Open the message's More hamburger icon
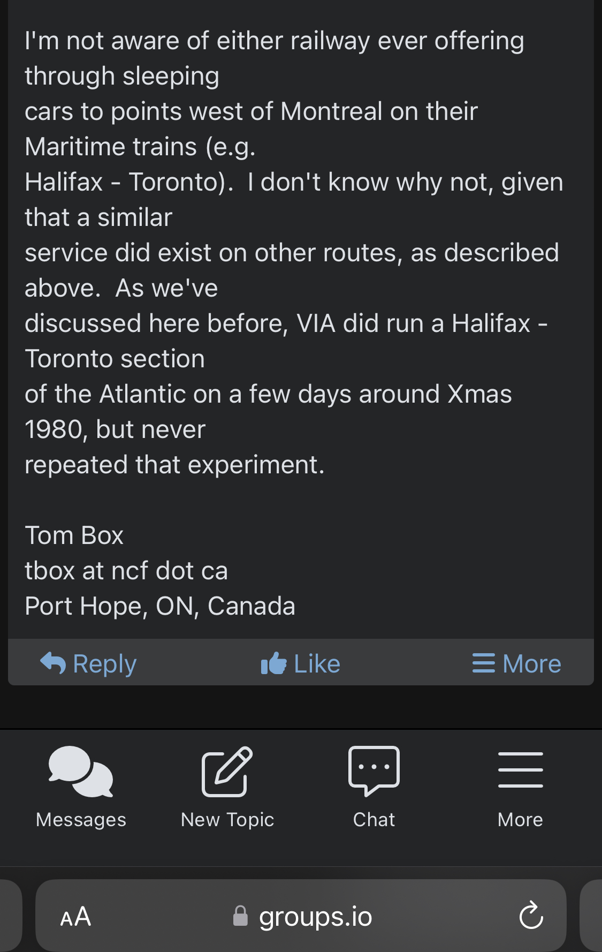Image resolution: width=602 pixels, height=952 pixels. pos(483,663)
